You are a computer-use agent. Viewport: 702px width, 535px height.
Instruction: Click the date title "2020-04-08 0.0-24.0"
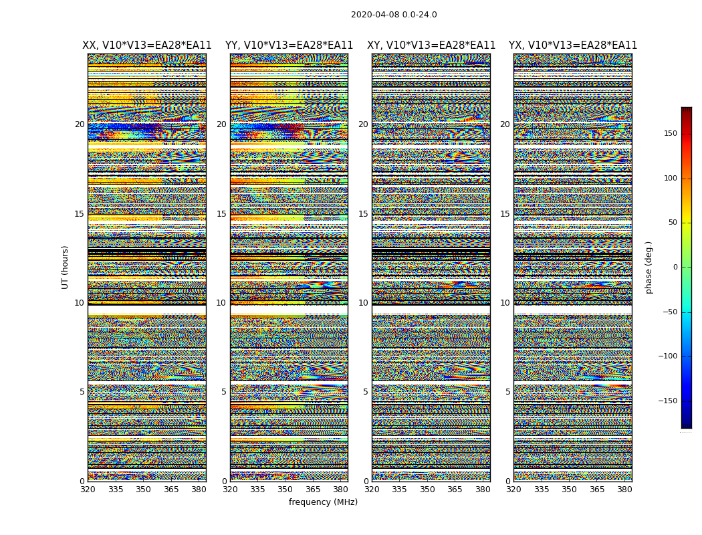(x=394, y=14)
